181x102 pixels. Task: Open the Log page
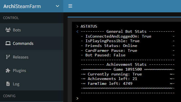click(32, 84)
